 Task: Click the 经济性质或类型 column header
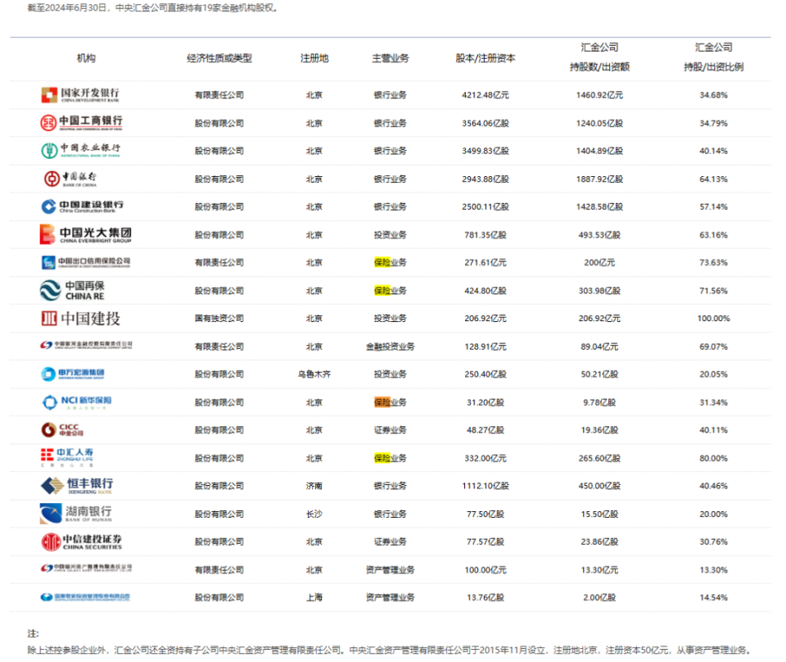point(219,58)
